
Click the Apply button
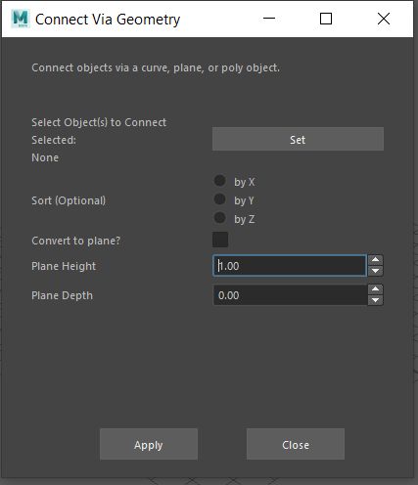point(149,444)
